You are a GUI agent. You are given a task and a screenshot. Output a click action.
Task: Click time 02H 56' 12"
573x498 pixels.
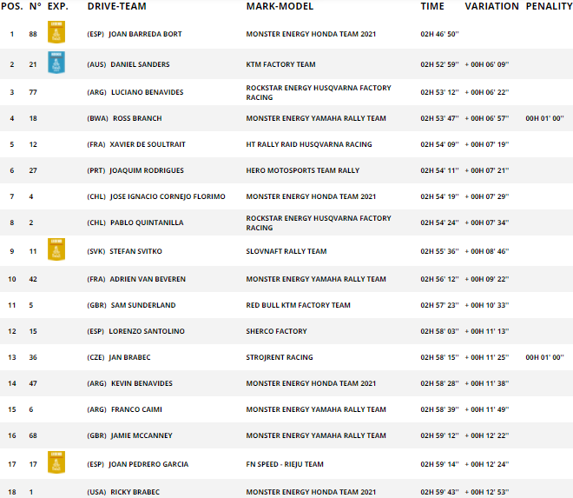coord(439,279)
